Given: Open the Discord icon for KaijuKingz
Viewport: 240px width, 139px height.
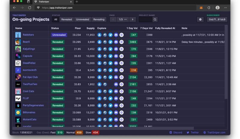Looking at the screenshot, I should coord(116,49).
